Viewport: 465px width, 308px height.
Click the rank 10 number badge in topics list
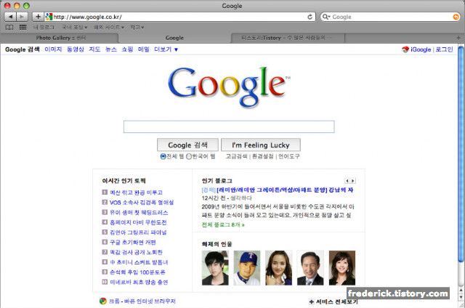pos(105,282)
